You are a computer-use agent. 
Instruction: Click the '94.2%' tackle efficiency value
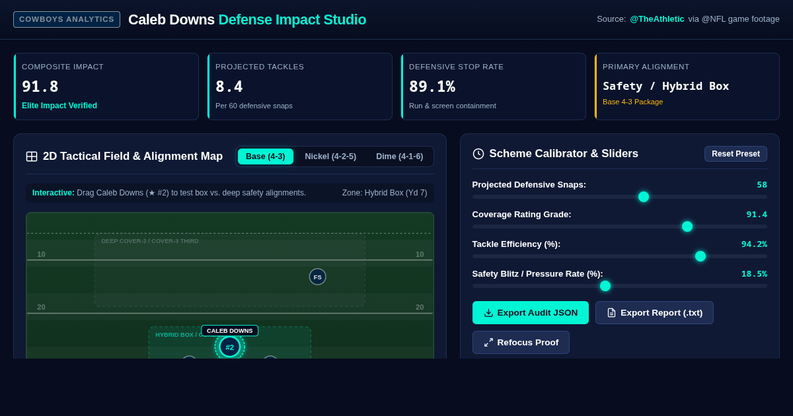pos(754,244)
